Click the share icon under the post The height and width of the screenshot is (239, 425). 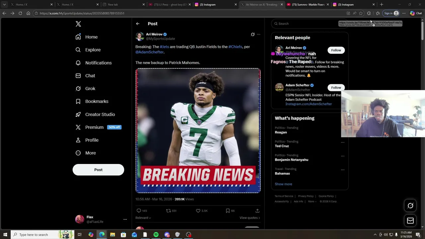pos(257,210)
